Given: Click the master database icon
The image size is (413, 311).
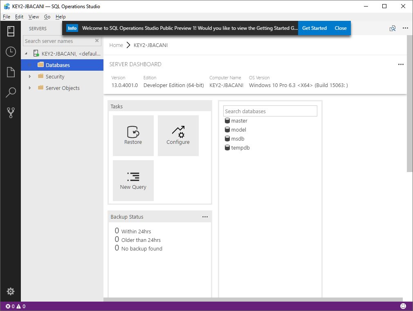Looking at the screenshot, I should pyautogui.click(x=227, y=121).
